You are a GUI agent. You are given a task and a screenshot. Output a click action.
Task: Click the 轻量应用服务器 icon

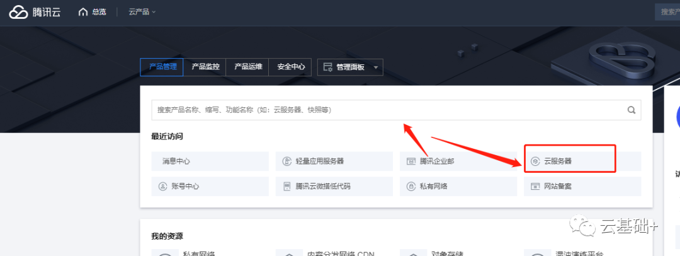click(x=286, y=161)
